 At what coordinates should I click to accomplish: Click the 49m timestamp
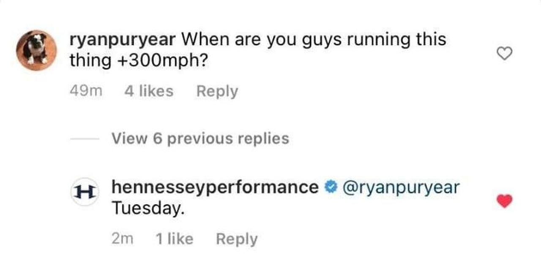(x=86, y=91)
